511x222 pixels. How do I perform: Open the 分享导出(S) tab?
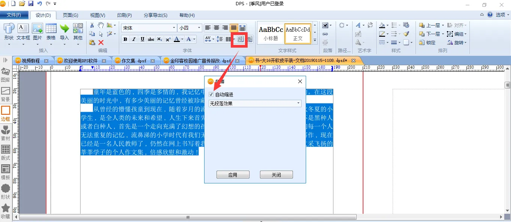[x=155, y=15]
